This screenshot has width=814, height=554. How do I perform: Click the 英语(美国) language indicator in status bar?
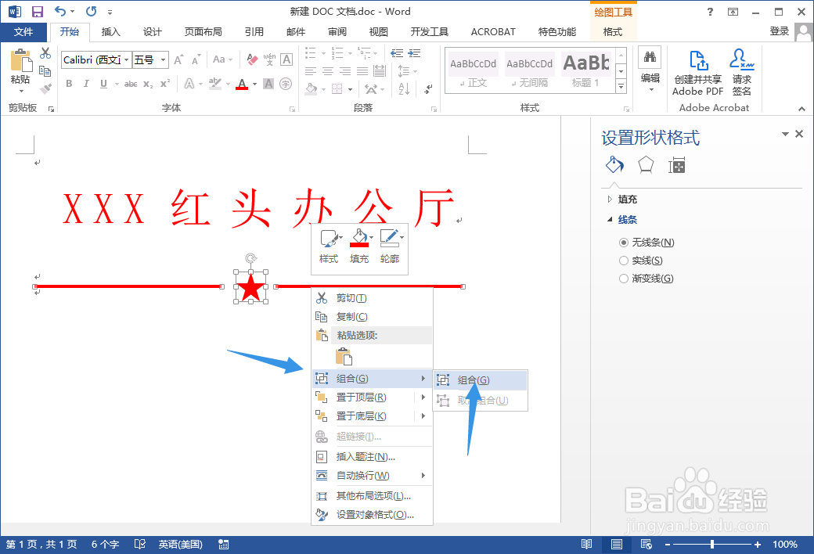click(x=182, y=544)
